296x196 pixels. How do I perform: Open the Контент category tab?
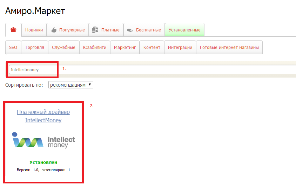(x=152, y=48)
